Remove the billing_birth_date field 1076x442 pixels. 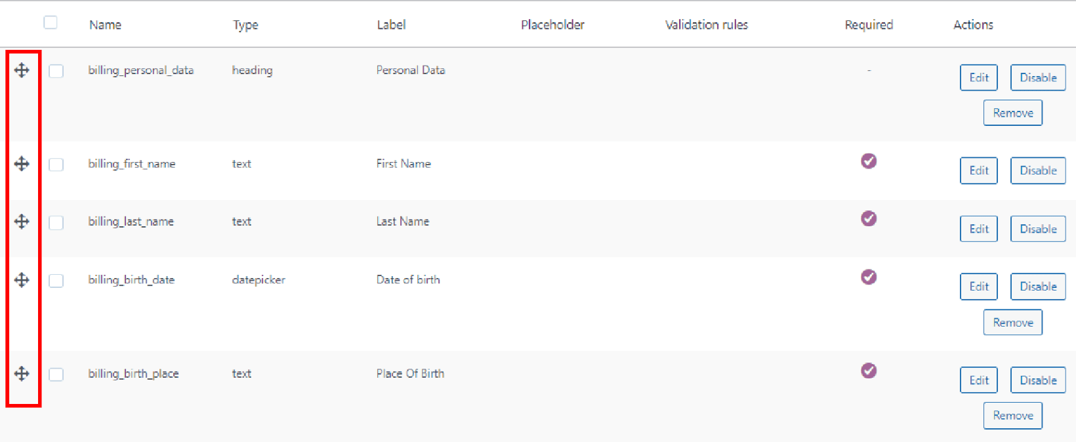point(1012,322)
